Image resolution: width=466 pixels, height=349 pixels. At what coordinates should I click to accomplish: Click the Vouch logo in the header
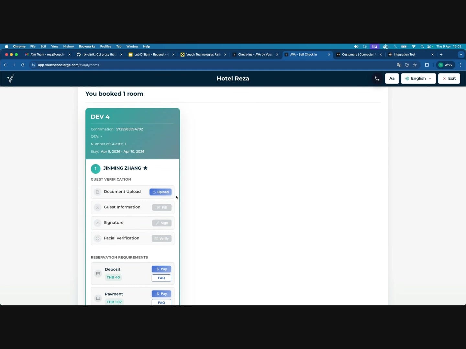pyautogui.click(x=10, y=79)
